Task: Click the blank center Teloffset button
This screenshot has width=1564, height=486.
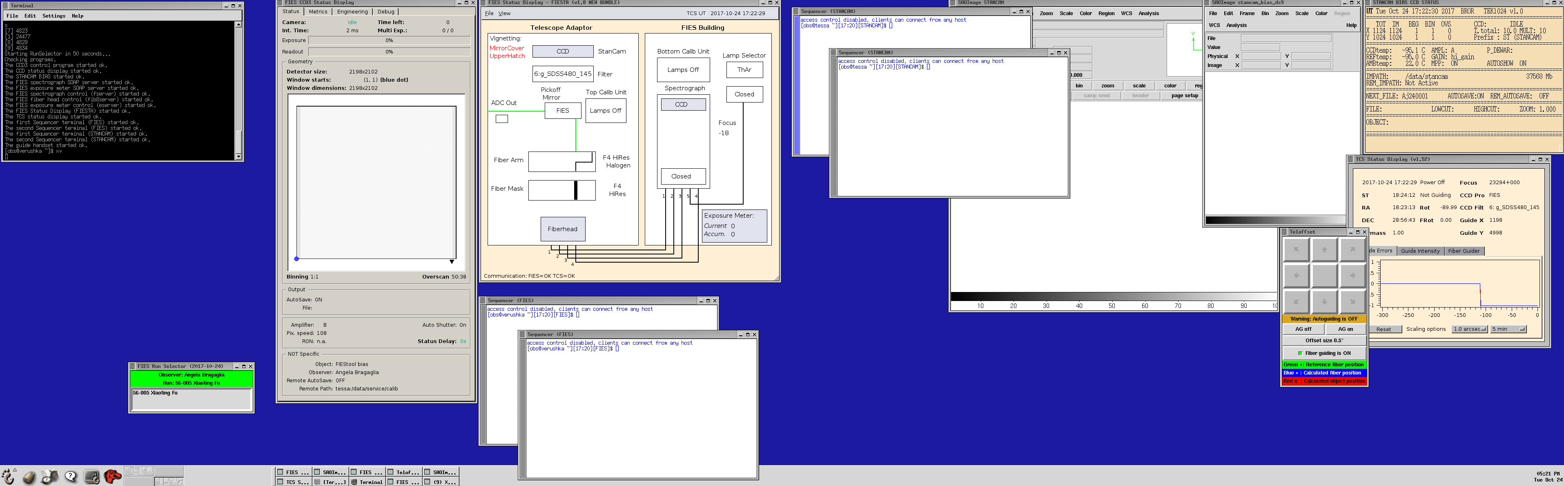Action: (x=1324, y=276)
